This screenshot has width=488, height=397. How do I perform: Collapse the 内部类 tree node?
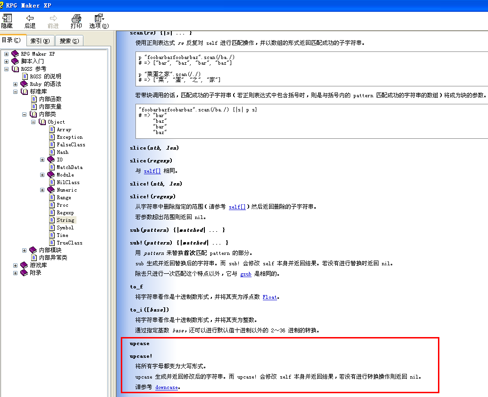click(24, 114)
